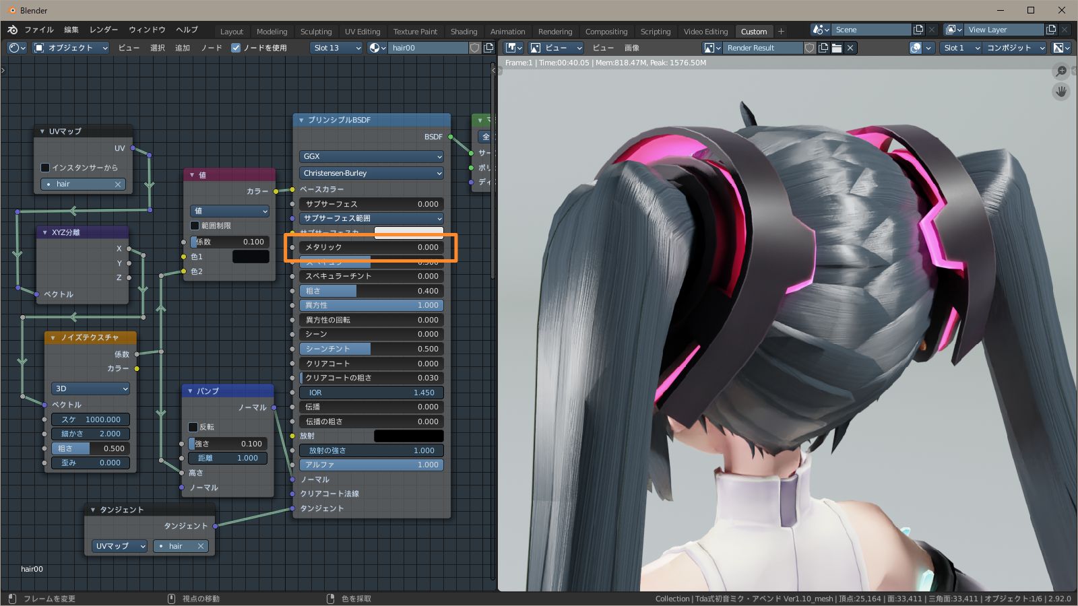Click the Blender logo menu icon
1078x606 pixels.
pos(12,30)
